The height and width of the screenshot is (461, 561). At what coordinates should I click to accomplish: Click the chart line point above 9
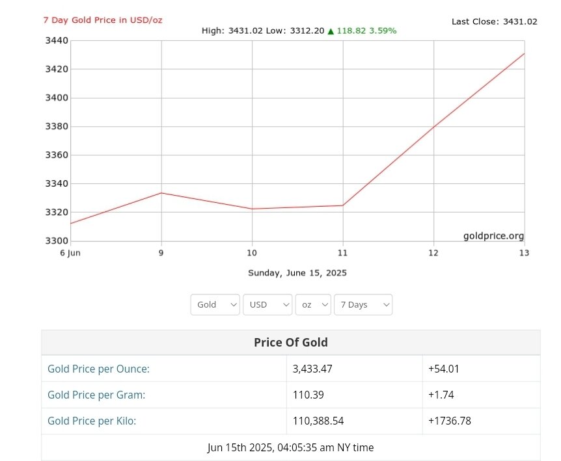click(161, 193)
